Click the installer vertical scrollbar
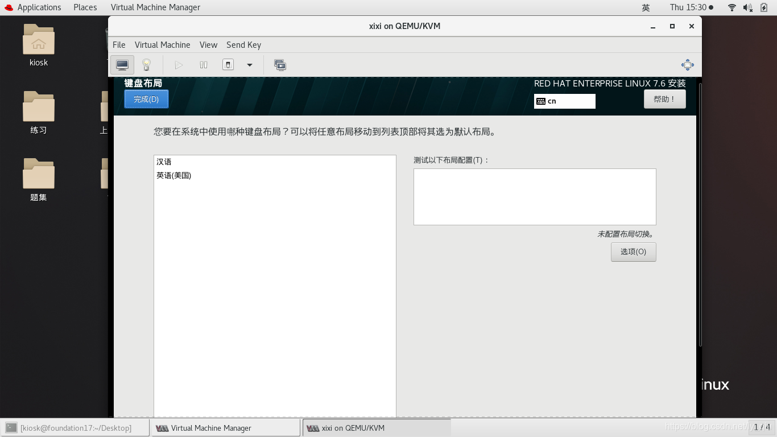The width and height of the screenshot is (777, 437). (x=700, y=215)
